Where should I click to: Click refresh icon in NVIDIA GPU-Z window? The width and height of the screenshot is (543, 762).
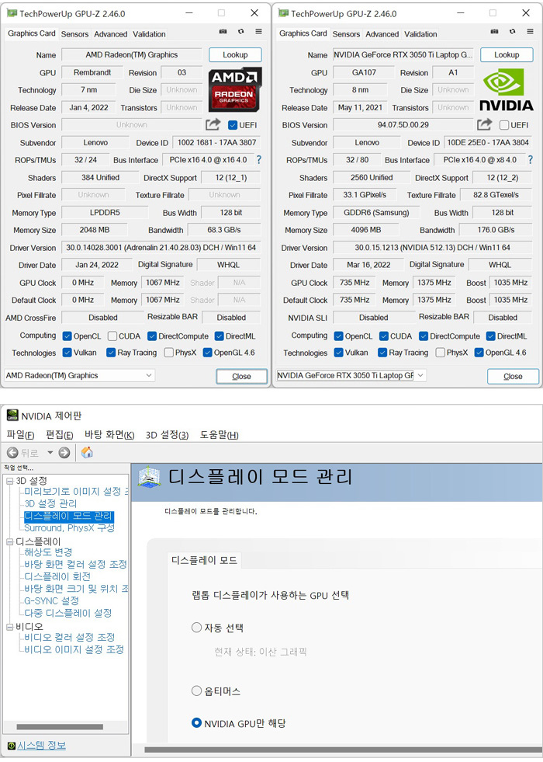(x=513, y=32)
